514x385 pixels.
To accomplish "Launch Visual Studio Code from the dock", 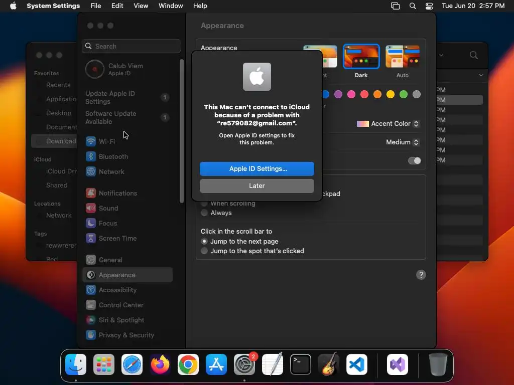I will pyautogui.click(x=357, y=365).
